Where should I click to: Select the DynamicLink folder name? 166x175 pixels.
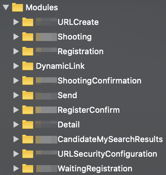60,66
